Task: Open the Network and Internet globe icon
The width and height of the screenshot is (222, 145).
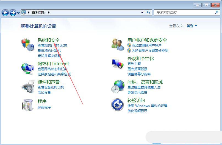Action: [x=28, y=69]
